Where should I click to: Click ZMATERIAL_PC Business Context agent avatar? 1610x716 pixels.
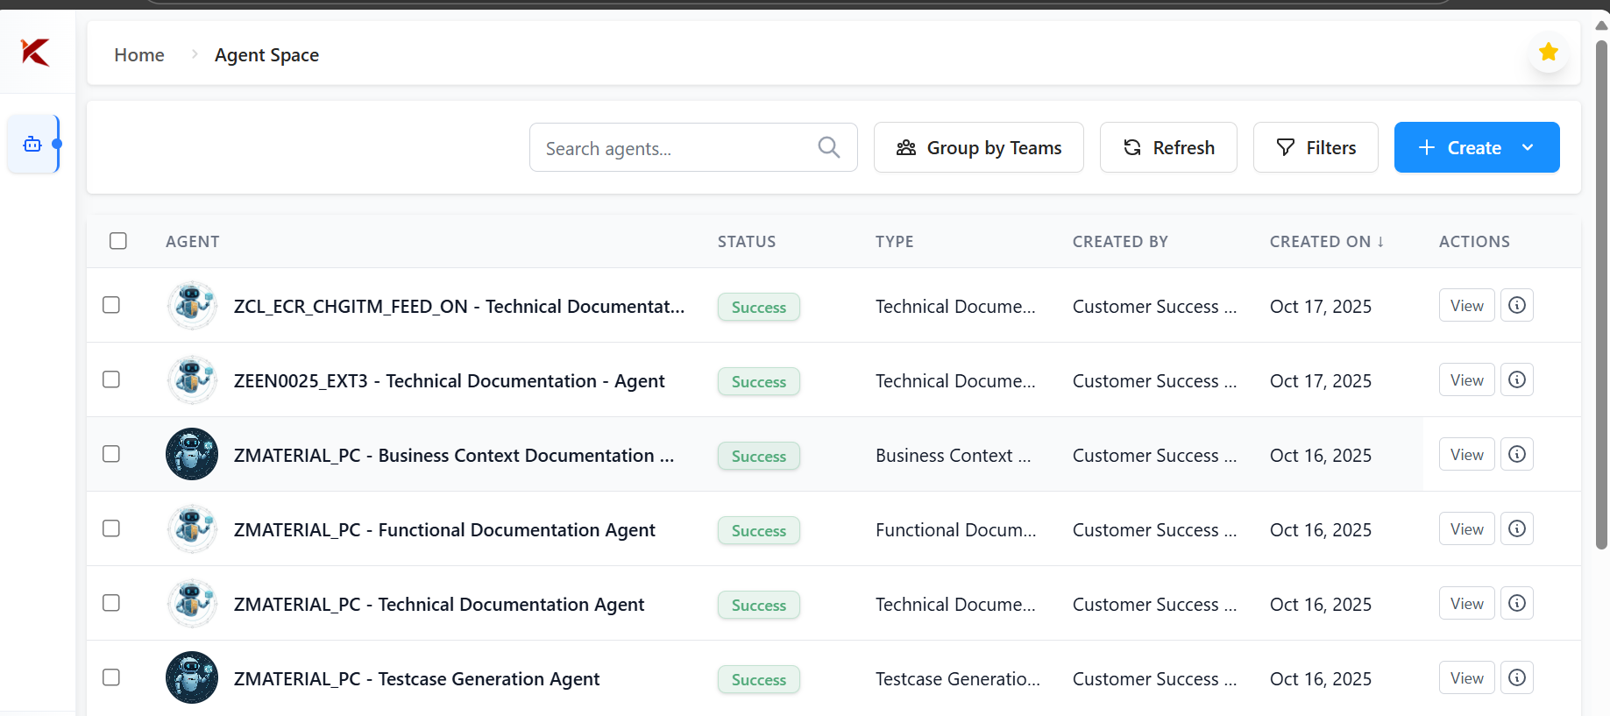192,454
